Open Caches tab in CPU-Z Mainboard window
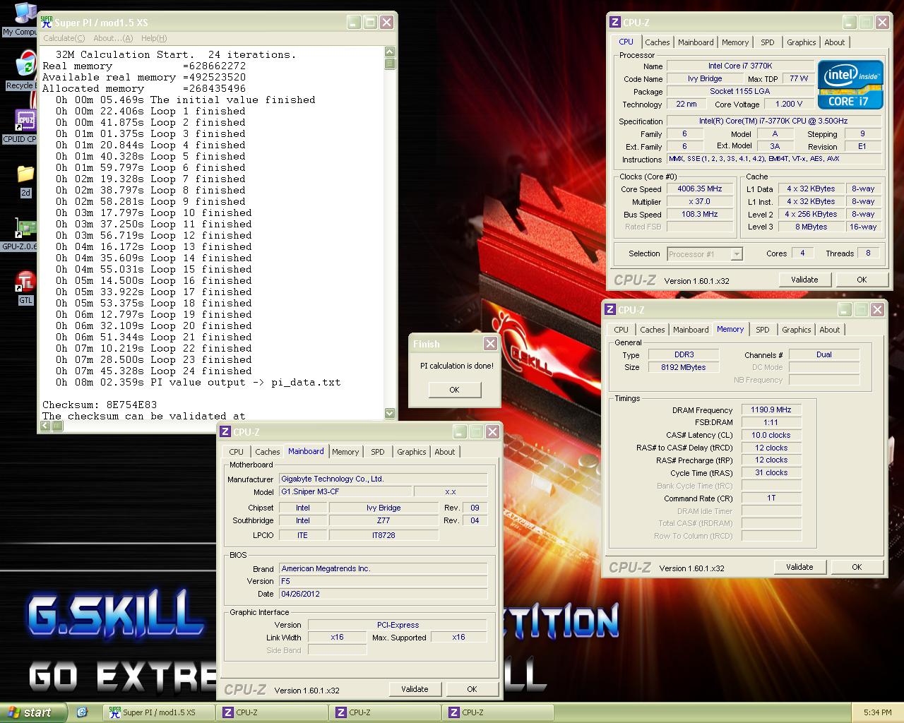 click(267, 452)
